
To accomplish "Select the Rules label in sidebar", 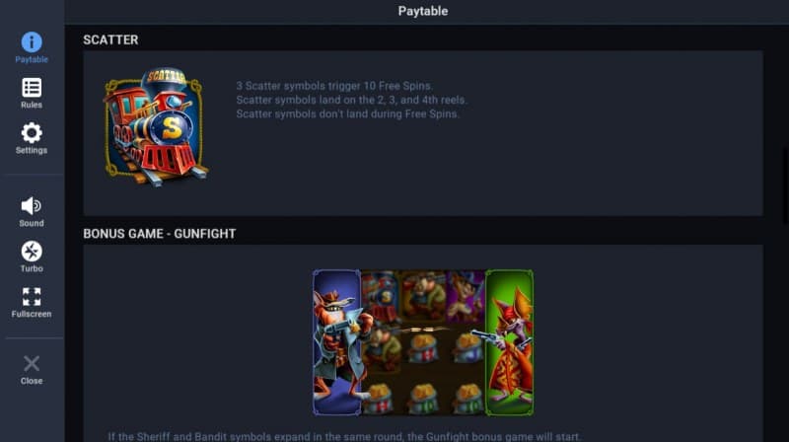I will [32, 105].
